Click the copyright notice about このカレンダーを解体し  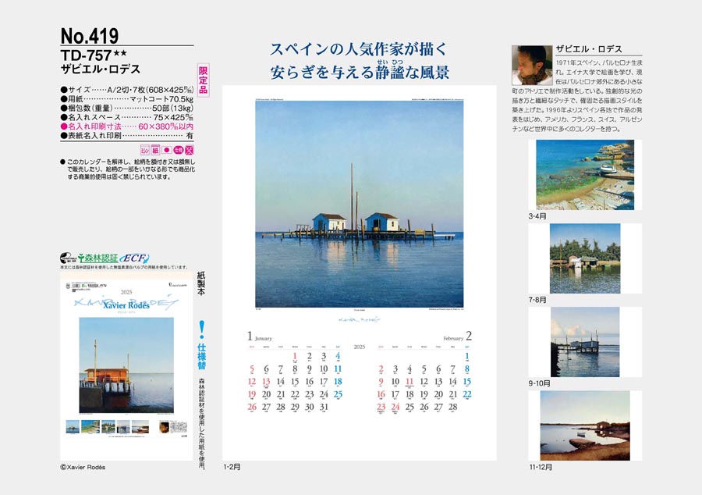point(128,169)
